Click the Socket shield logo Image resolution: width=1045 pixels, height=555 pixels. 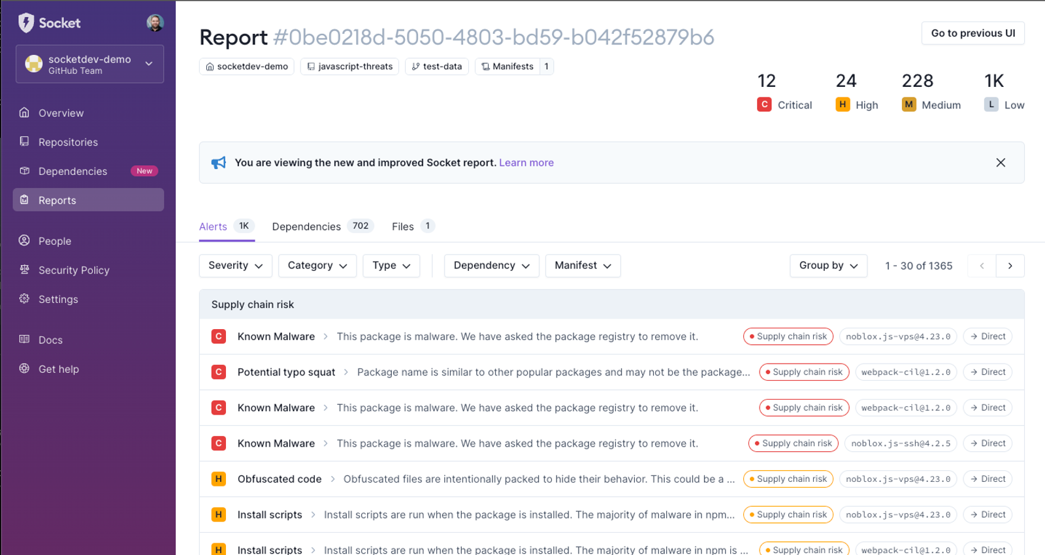[x=25, y=23]
